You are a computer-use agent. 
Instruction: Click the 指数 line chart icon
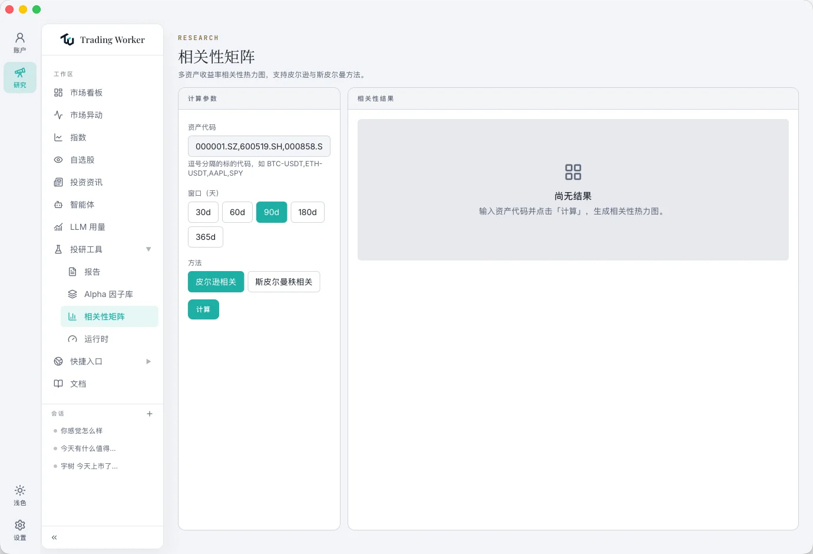point(58,137)
